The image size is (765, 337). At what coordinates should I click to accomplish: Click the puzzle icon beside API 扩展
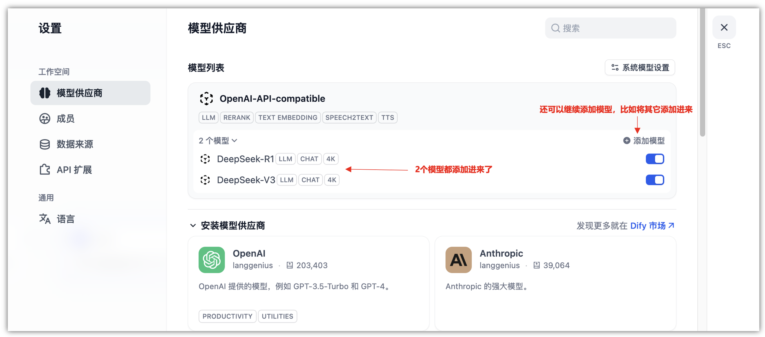pyautogui.click(x=45, y=170)
